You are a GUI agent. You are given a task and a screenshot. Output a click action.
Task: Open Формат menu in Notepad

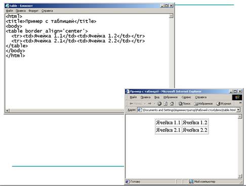tap(33, 11)
